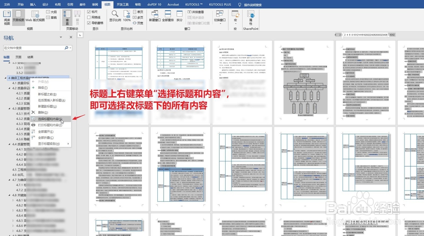Collapse the 4.7 heading branch
The image size is (424, 236).
pyautogui.click(x=9, y=180)
